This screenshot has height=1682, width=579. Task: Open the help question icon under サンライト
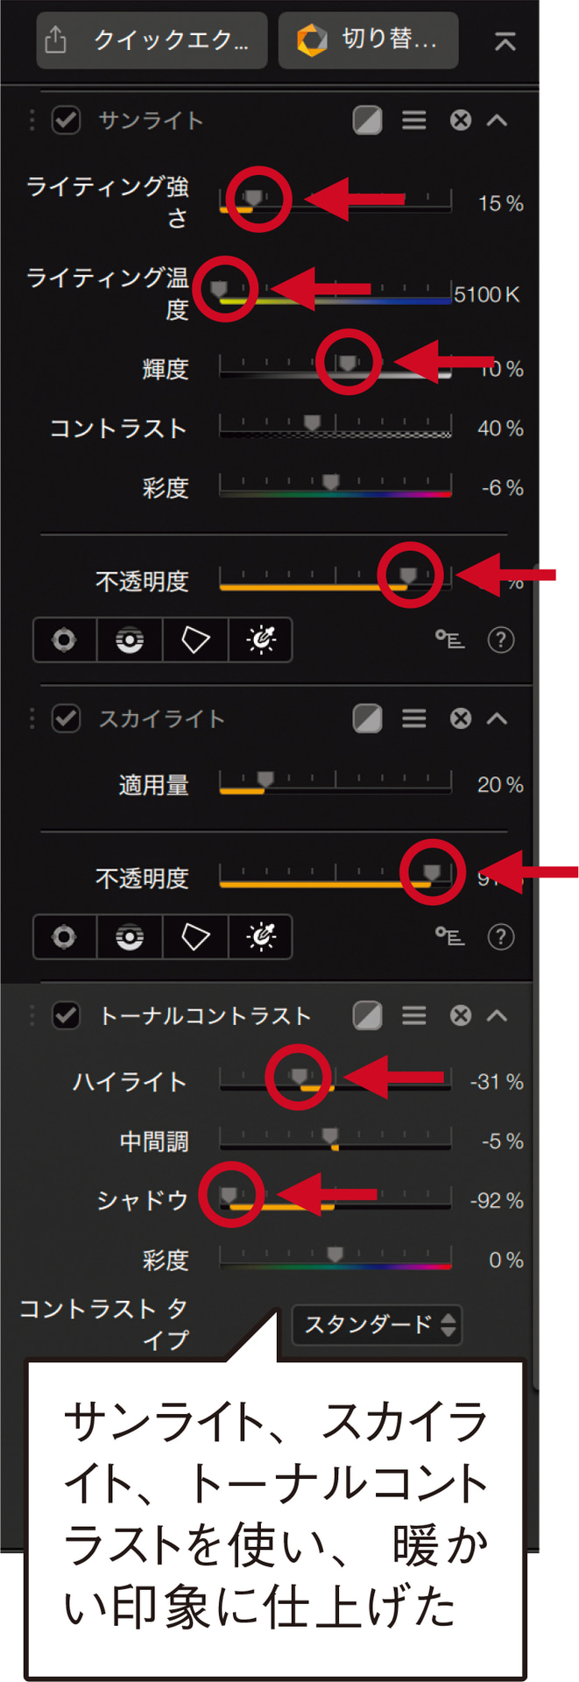point(500,640)
